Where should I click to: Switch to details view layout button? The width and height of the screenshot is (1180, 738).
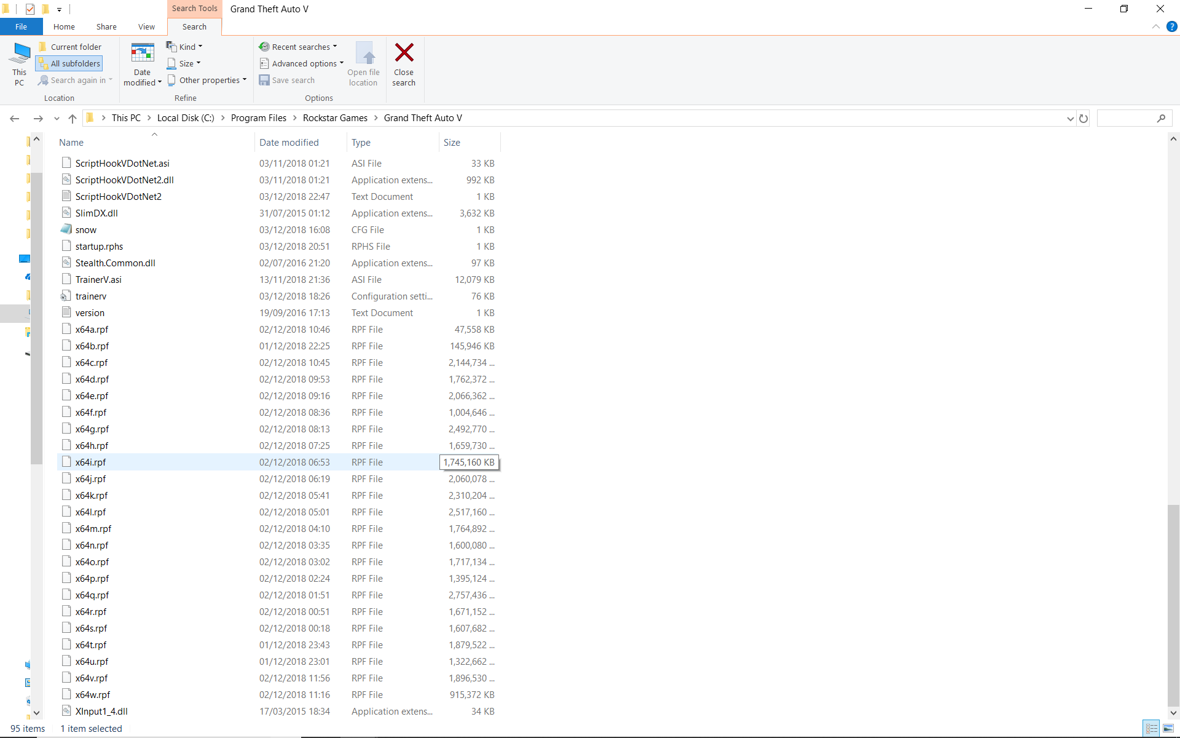[1151, 728]
